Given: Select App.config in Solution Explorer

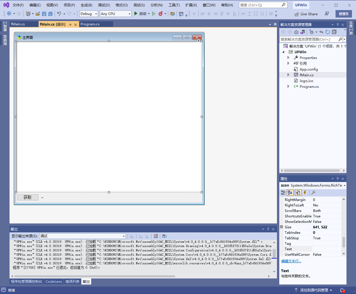Looking at the screenshot, I should click(309, 69).
